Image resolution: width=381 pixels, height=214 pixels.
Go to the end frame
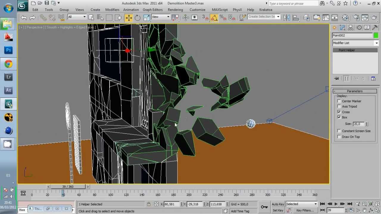click(x=350, y=204)
